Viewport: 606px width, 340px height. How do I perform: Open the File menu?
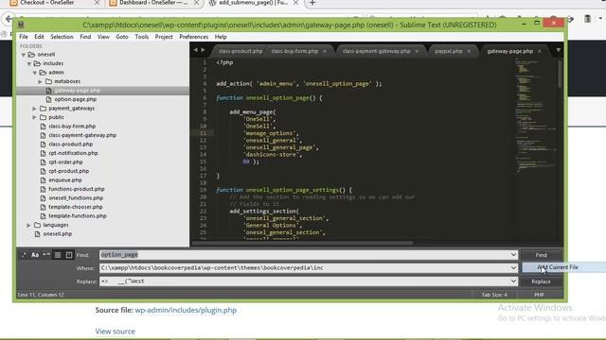24,37
